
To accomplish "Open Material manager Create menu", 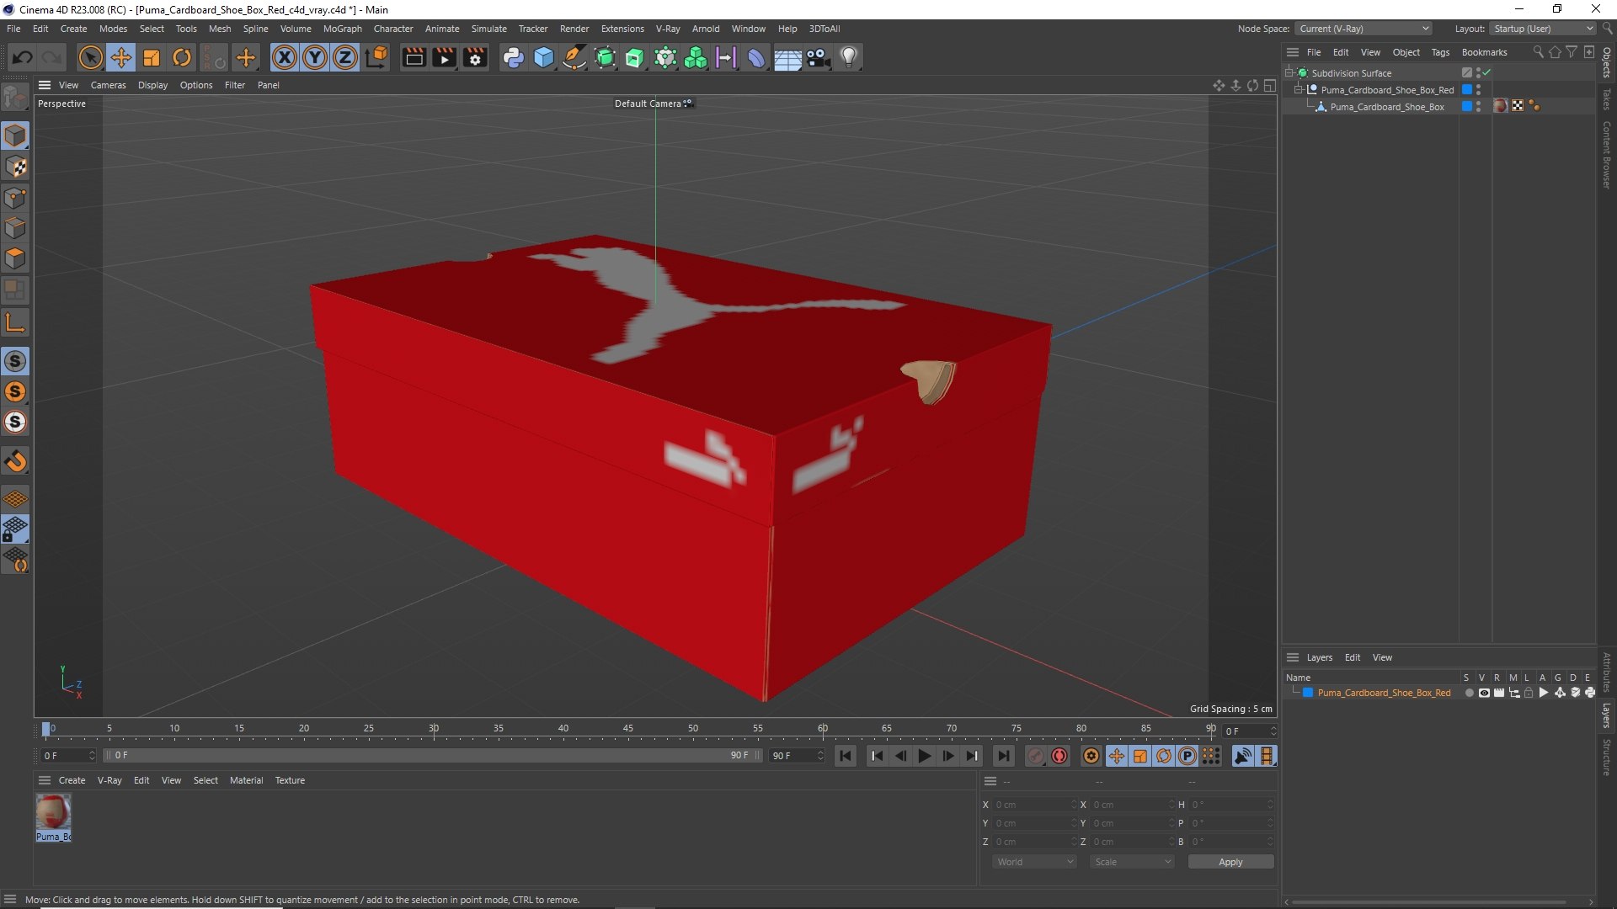I will coord(72,780).
